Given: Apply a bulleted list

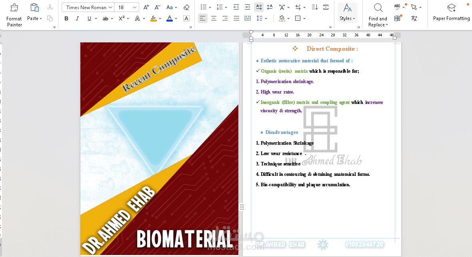Looking at the screenshot, I should [x=204, y=7].
